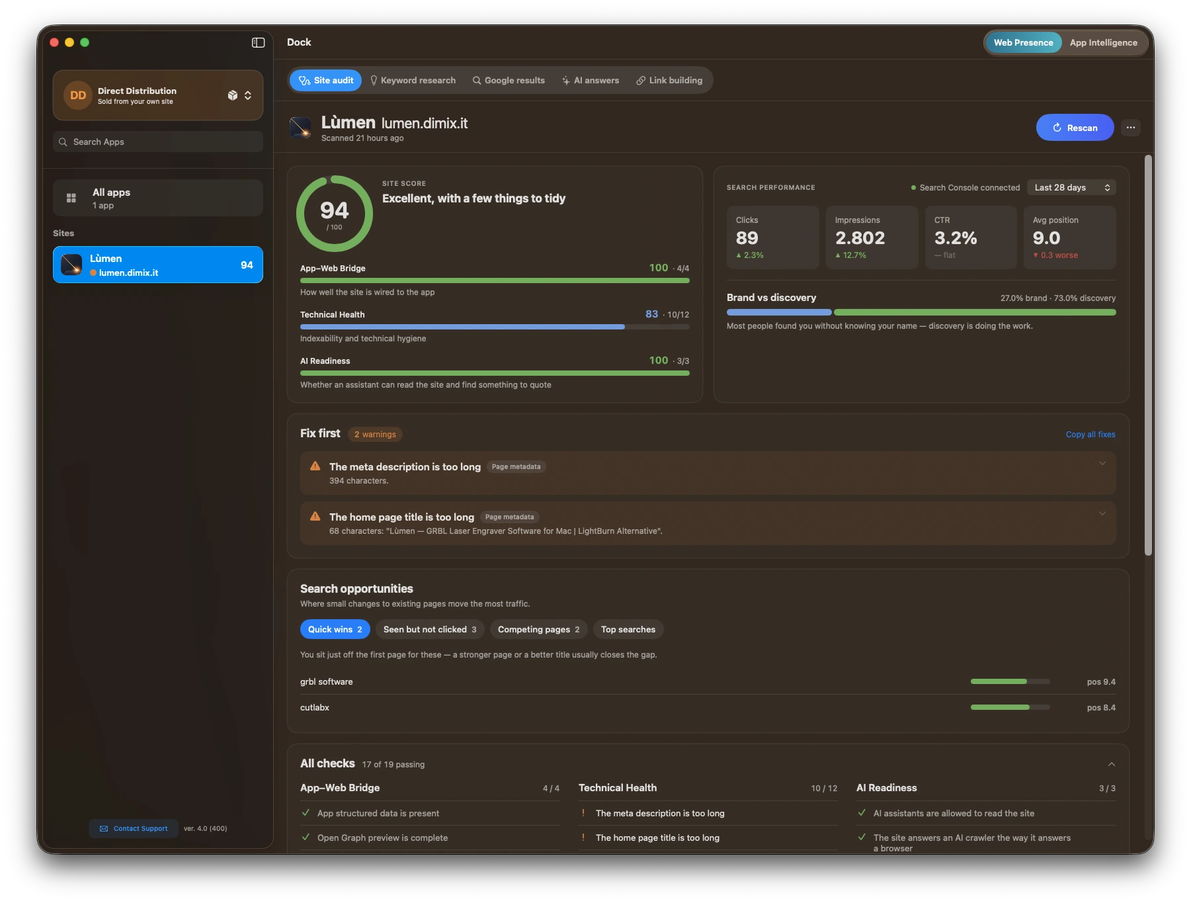1191x903 pixels.
Task: Click the Lùmen app icon in sidebar
Action: coord(71,265)
